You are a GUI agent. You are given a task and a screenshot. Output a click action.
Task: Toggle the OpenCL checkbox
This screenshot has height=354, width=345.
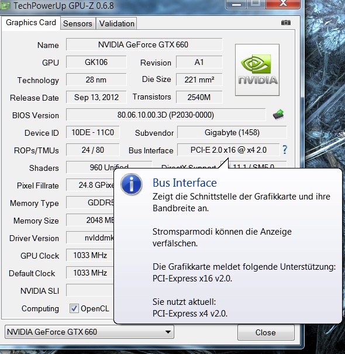pos(74,308)
